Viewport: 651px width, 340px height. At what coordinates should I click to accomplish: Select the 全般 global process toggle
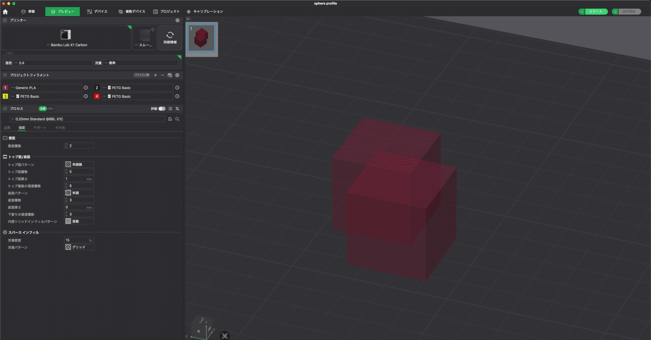(x=42, y=108)
